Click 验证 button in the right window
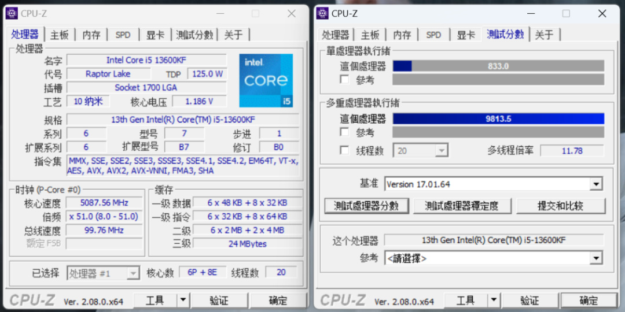Image resolution: width=625 pixels, height=312 pixels. pyautogui.click(x=530, y=300)
